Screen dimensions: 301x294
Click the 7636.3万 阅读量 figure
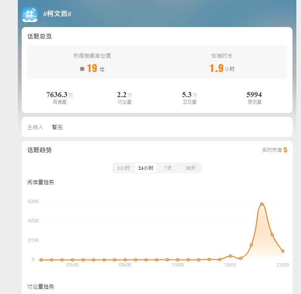(x=60, y=98)
